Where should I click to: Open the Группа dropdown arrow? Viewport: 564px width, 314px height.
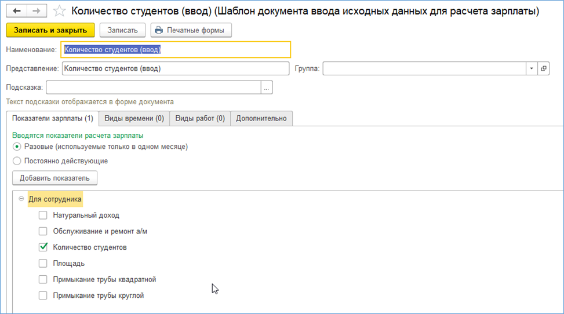pos(532,68)
